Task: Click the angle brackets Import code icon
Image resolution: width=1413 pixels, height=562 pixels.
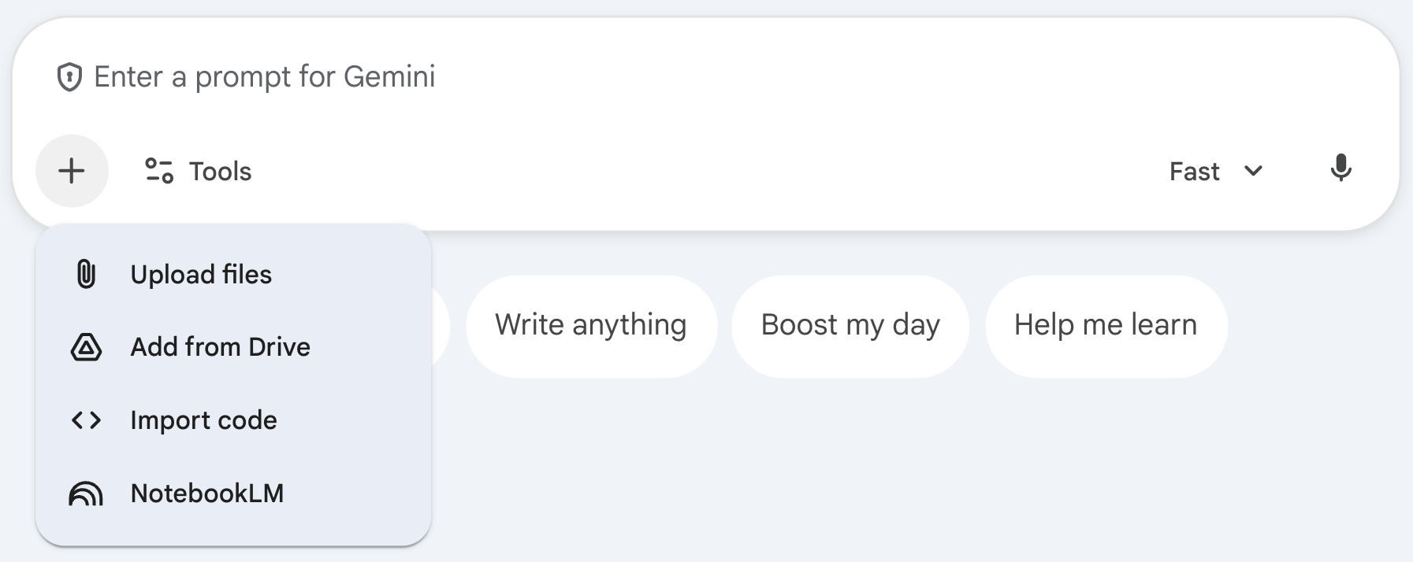Action: (x=86, y=420)
